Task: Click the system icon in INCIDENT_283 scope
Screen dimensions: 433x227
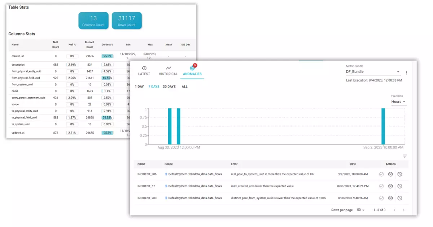Action: tap(166, 198)
